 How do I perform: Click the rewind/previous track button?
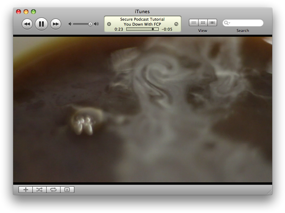pyautogui.click(x=27, y=24)
